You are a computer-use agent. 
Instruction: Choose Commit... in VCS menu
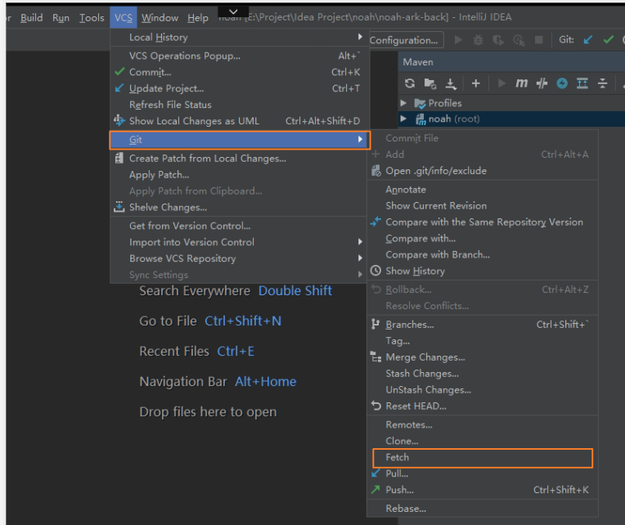point(239,72)
